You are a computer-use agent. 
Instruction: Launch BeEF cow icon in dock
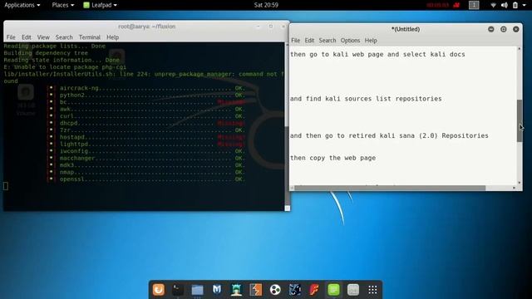click(x=295, y=290)
